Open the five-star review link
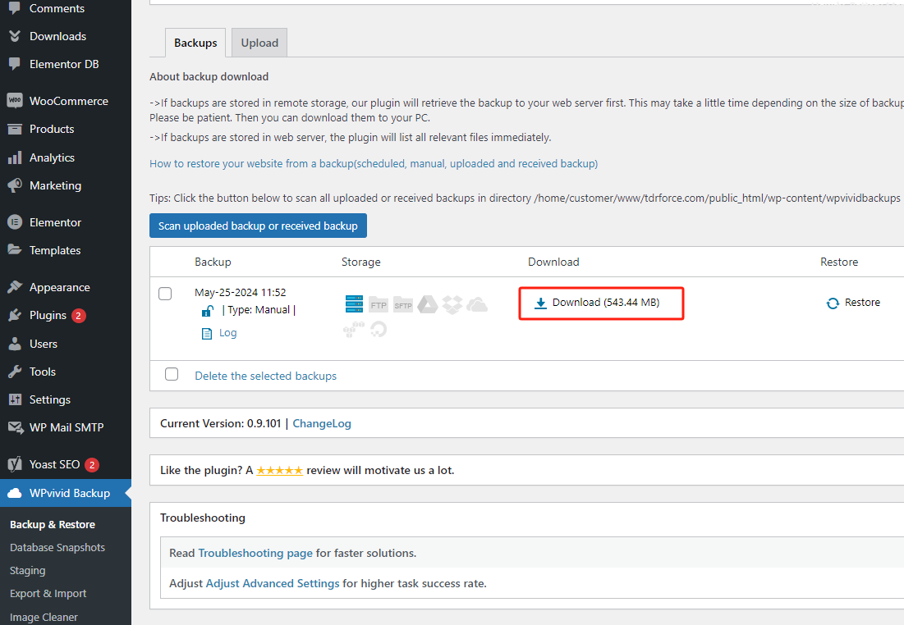Image resolution: width=904 pixels, height=625 pixels. 279,471
